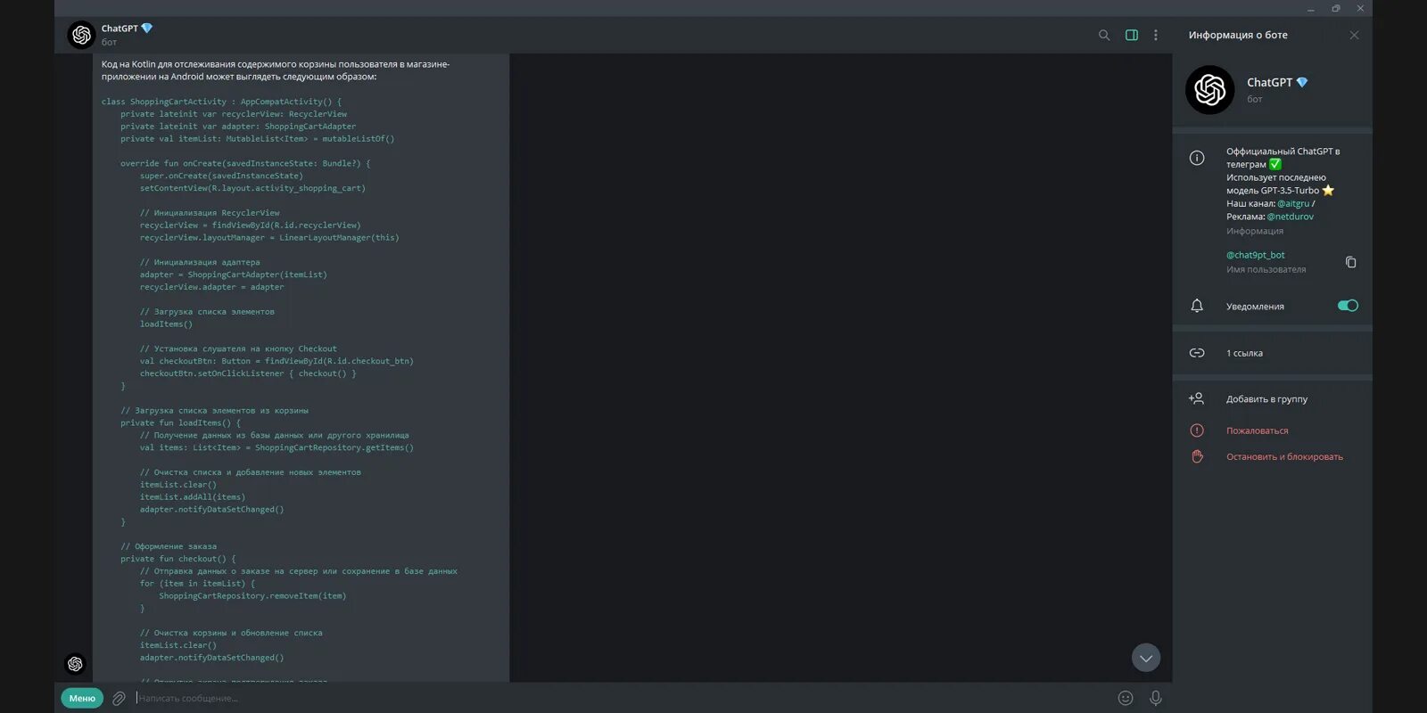Disable notifications with the toggle switch
This screenshot has width=1427, height=713.
tap(1348, 306)
